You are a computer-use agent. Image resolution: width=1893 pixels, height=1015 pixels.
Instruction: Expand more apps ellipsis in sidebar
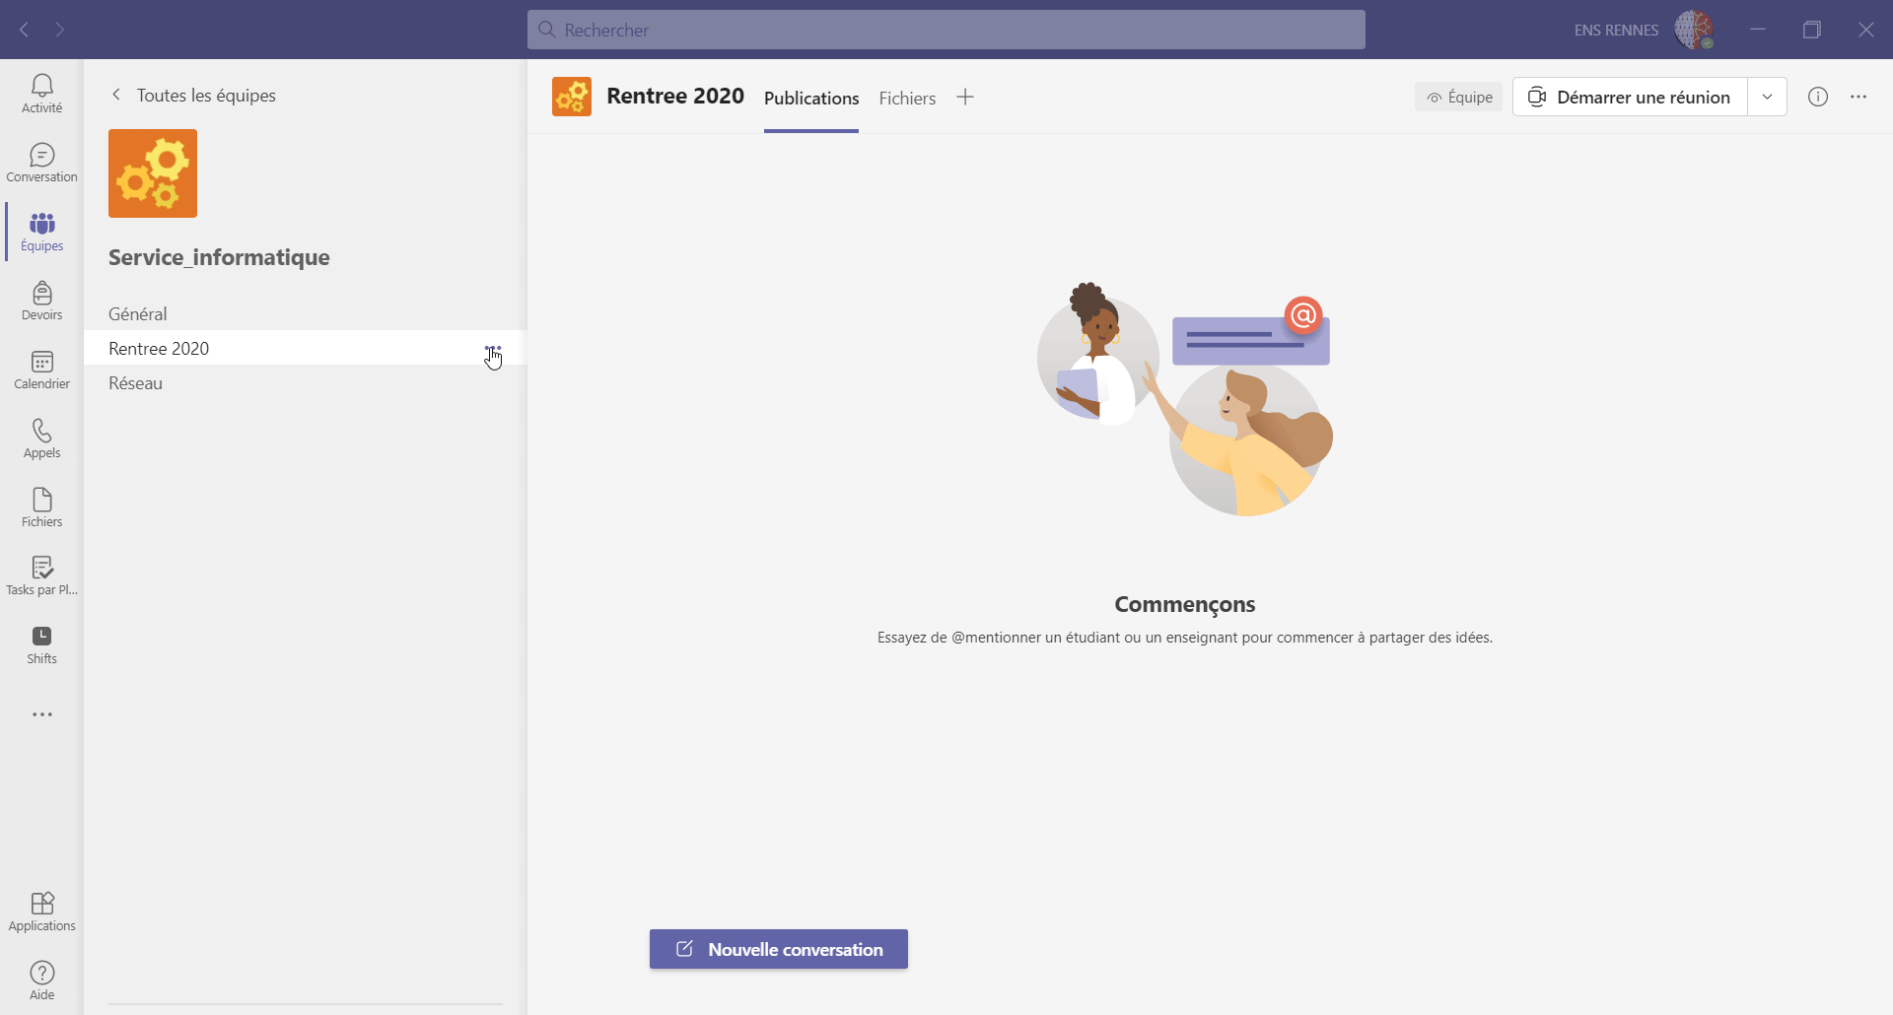[41, 714]
